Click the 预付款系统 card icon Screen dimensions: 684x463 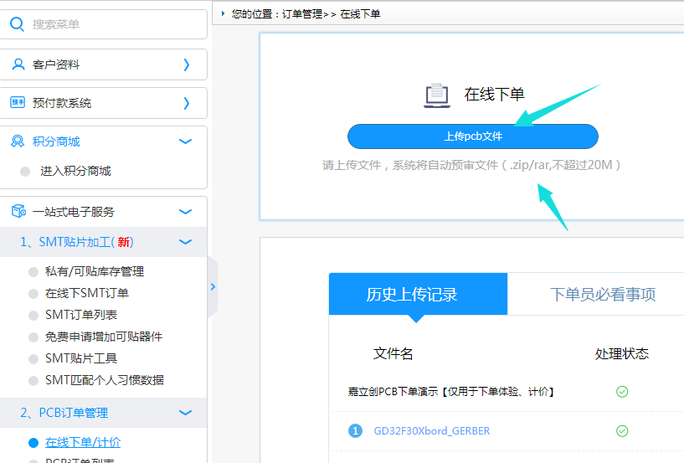(18, 103)
